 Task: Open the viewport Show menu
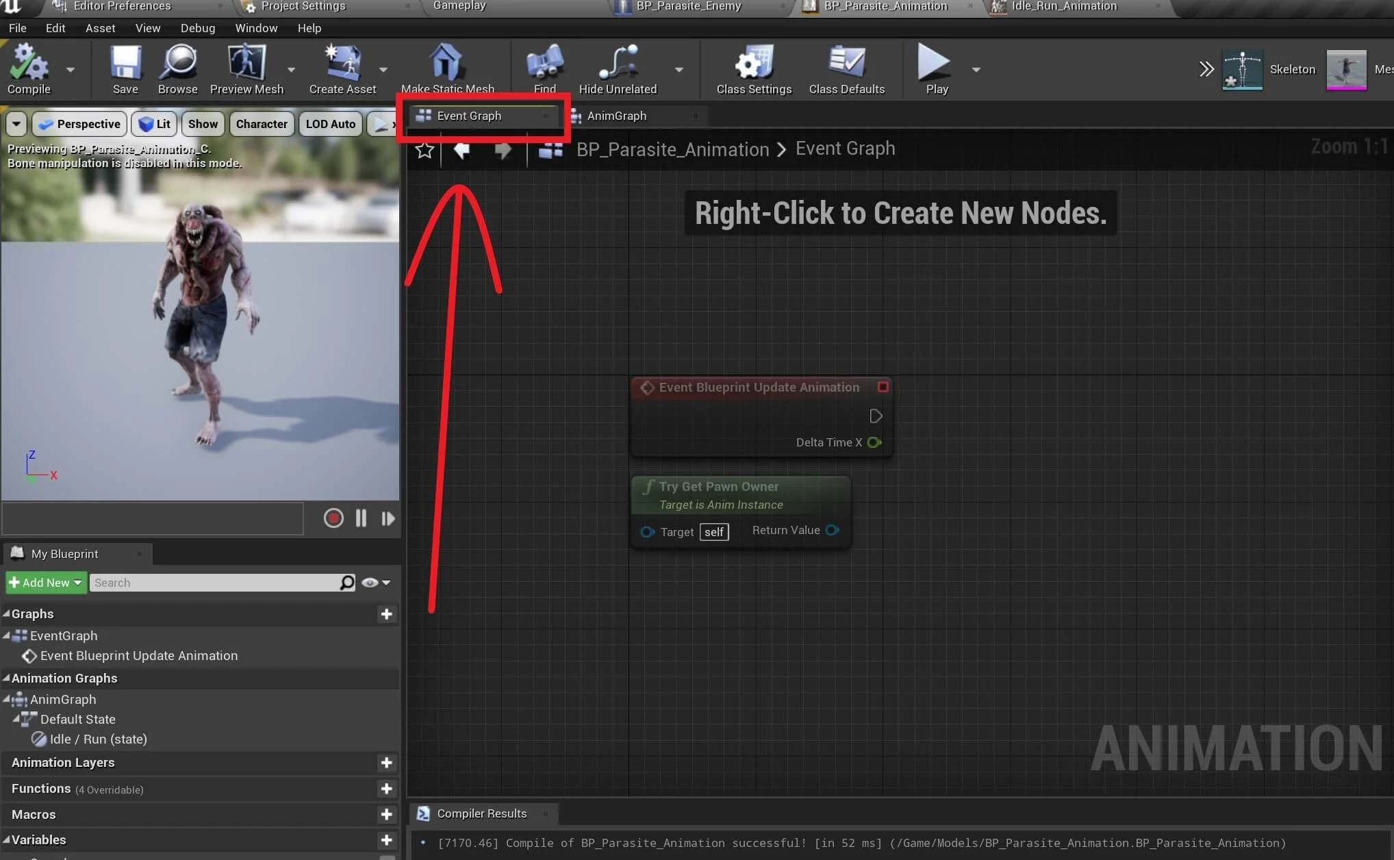pos(203,124)
